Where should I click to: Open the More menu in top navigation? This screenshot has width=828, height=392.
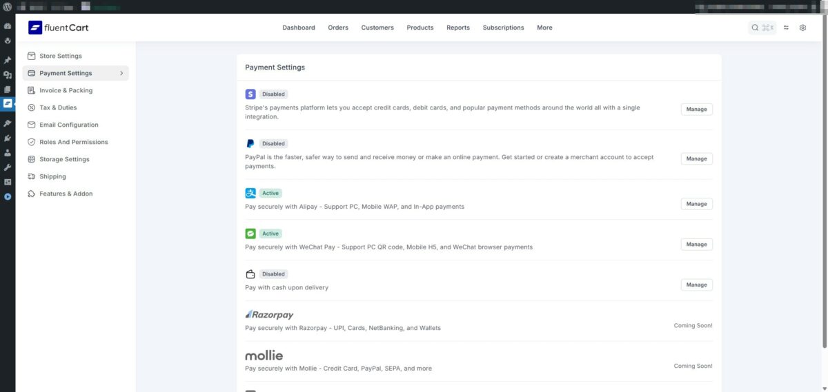[544, 28]
